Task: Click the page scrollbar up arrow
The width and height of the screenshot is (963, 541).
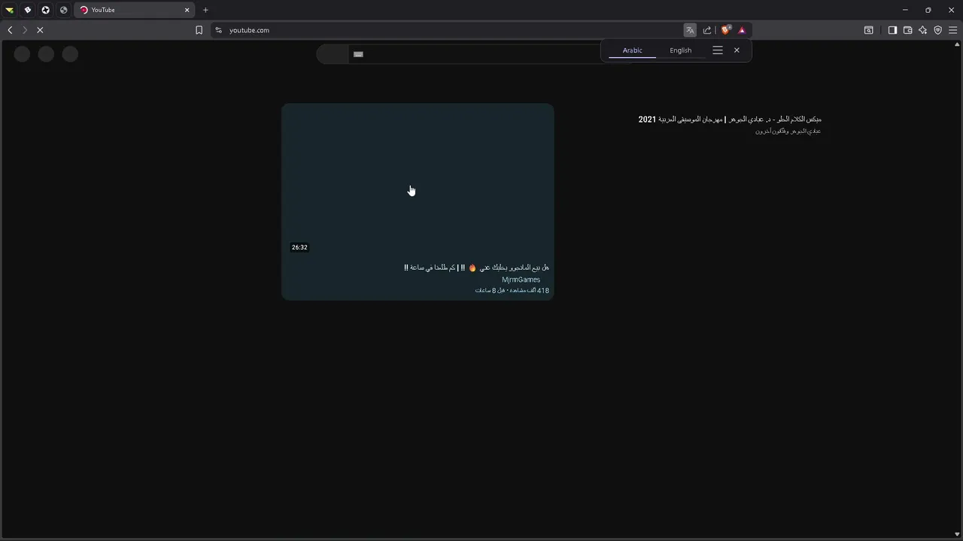Action: (x=958, y=44)
